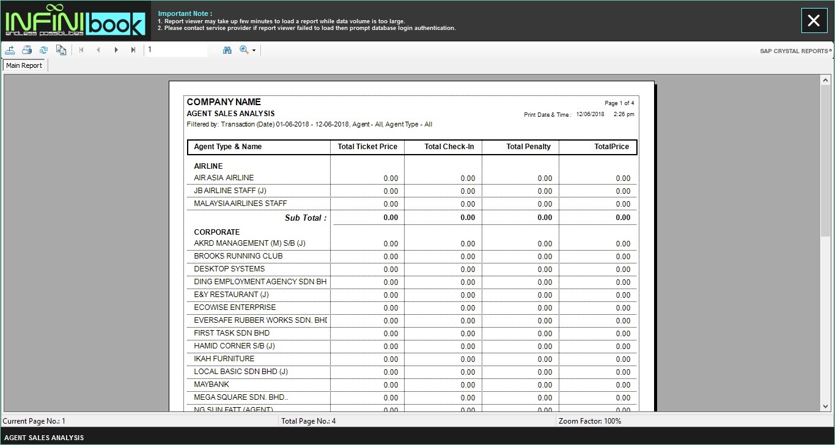Click AIR ASIA AIRLINE TotalPrice value

coord(623,178)
